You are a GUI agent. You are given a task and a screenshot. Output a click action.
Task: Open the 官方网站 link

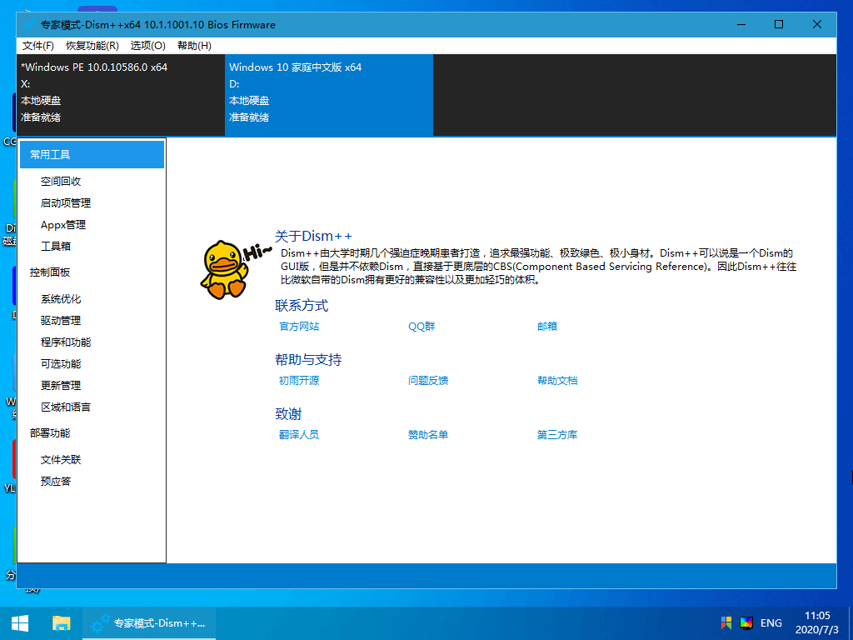coord(299,327)
